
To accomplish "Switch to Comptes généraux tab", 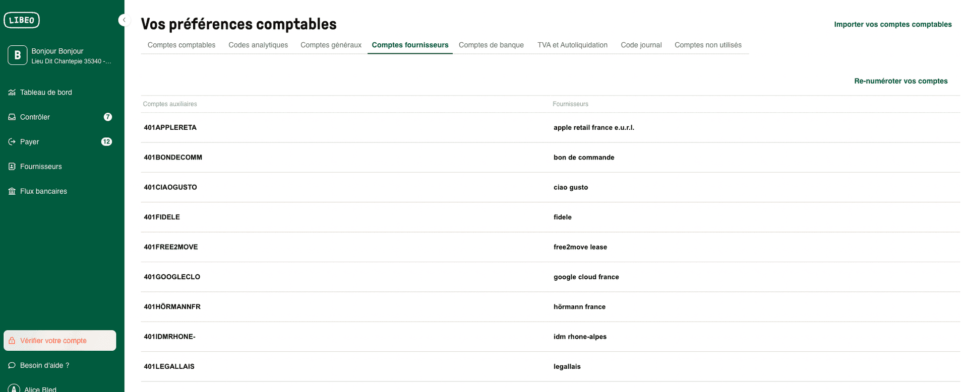I will 331,45.
